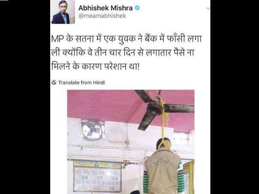Open the attached photo in the tweet
Screen dimensions: 259x194
click(131, 142)
